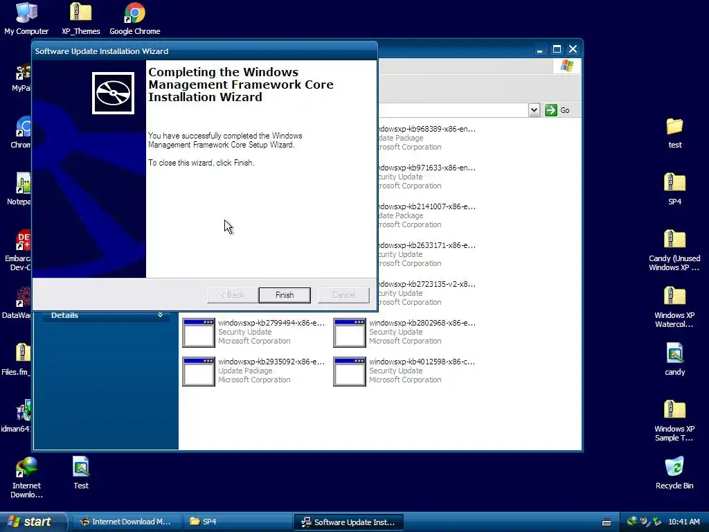
Task: Launch Google Chrome desktop shortcut
Action: click(x=135, y=18)
